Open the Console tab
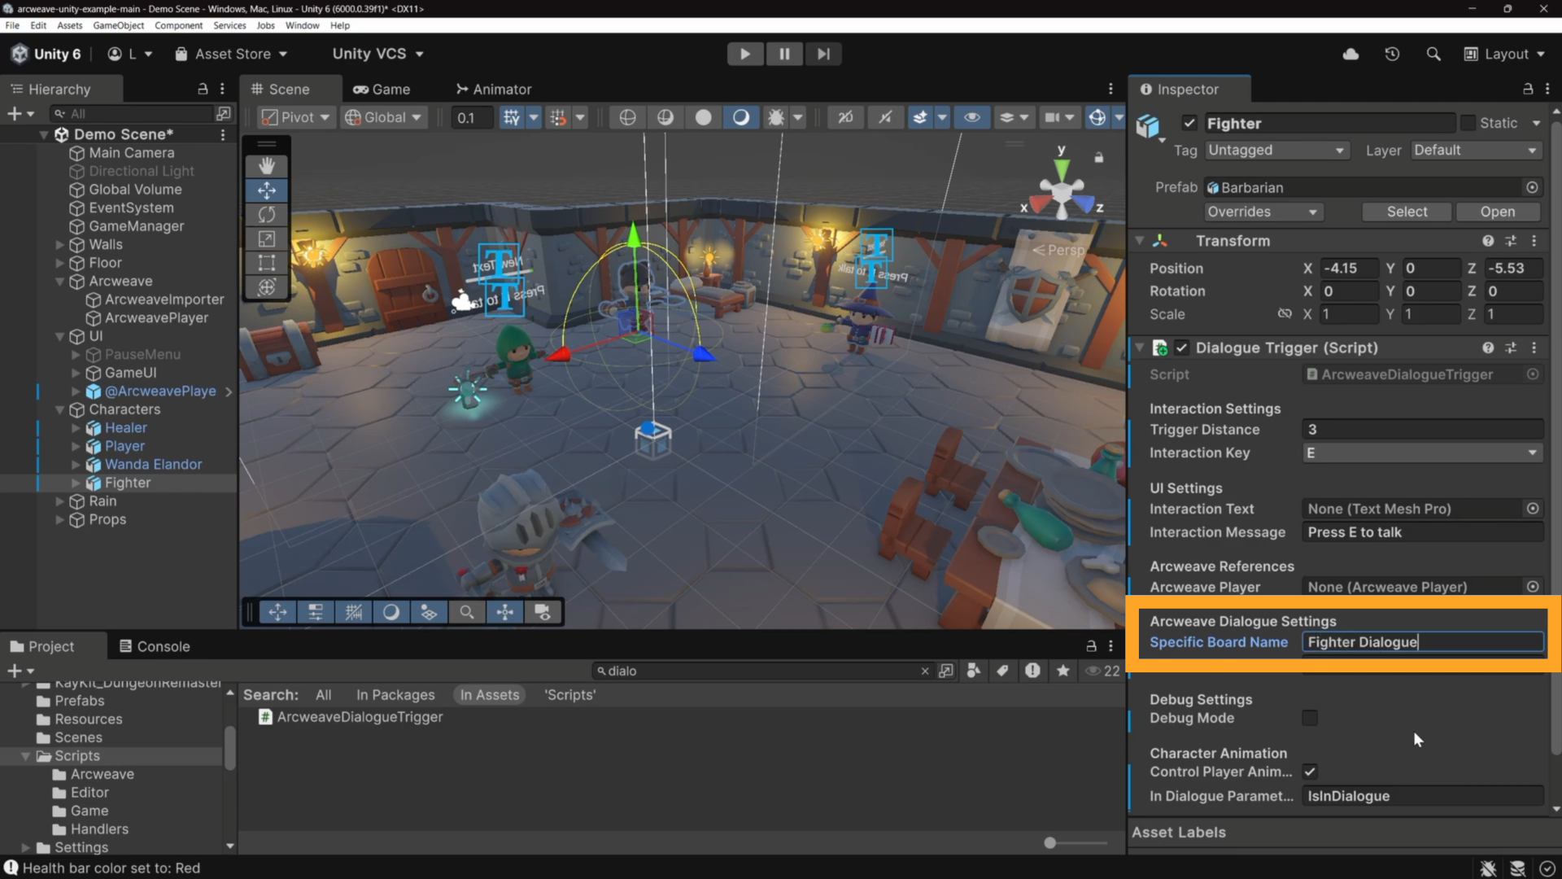1562x879 pixels. [155, 646]
